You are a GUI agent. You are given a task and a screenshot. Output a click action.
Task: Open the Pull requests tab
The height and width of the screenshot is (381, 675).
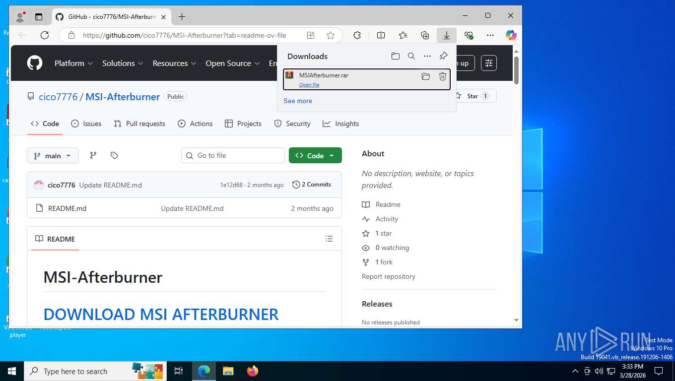coord(139,124)
